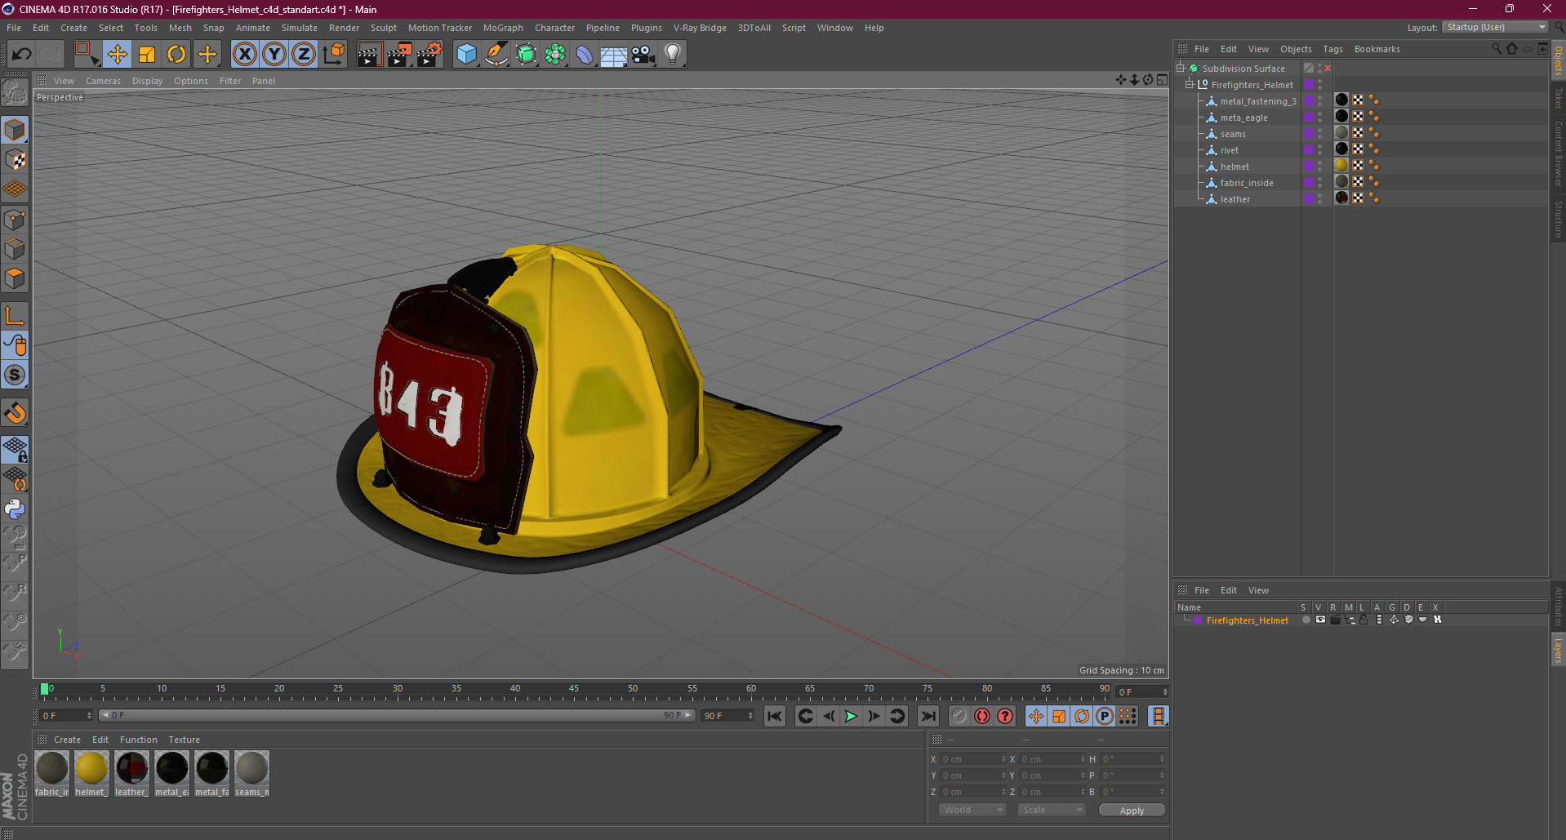Toggle record active objects keyframe button
Image resolution: width=1566 pixels, height=840 pixels.
(x=959, y=716)
